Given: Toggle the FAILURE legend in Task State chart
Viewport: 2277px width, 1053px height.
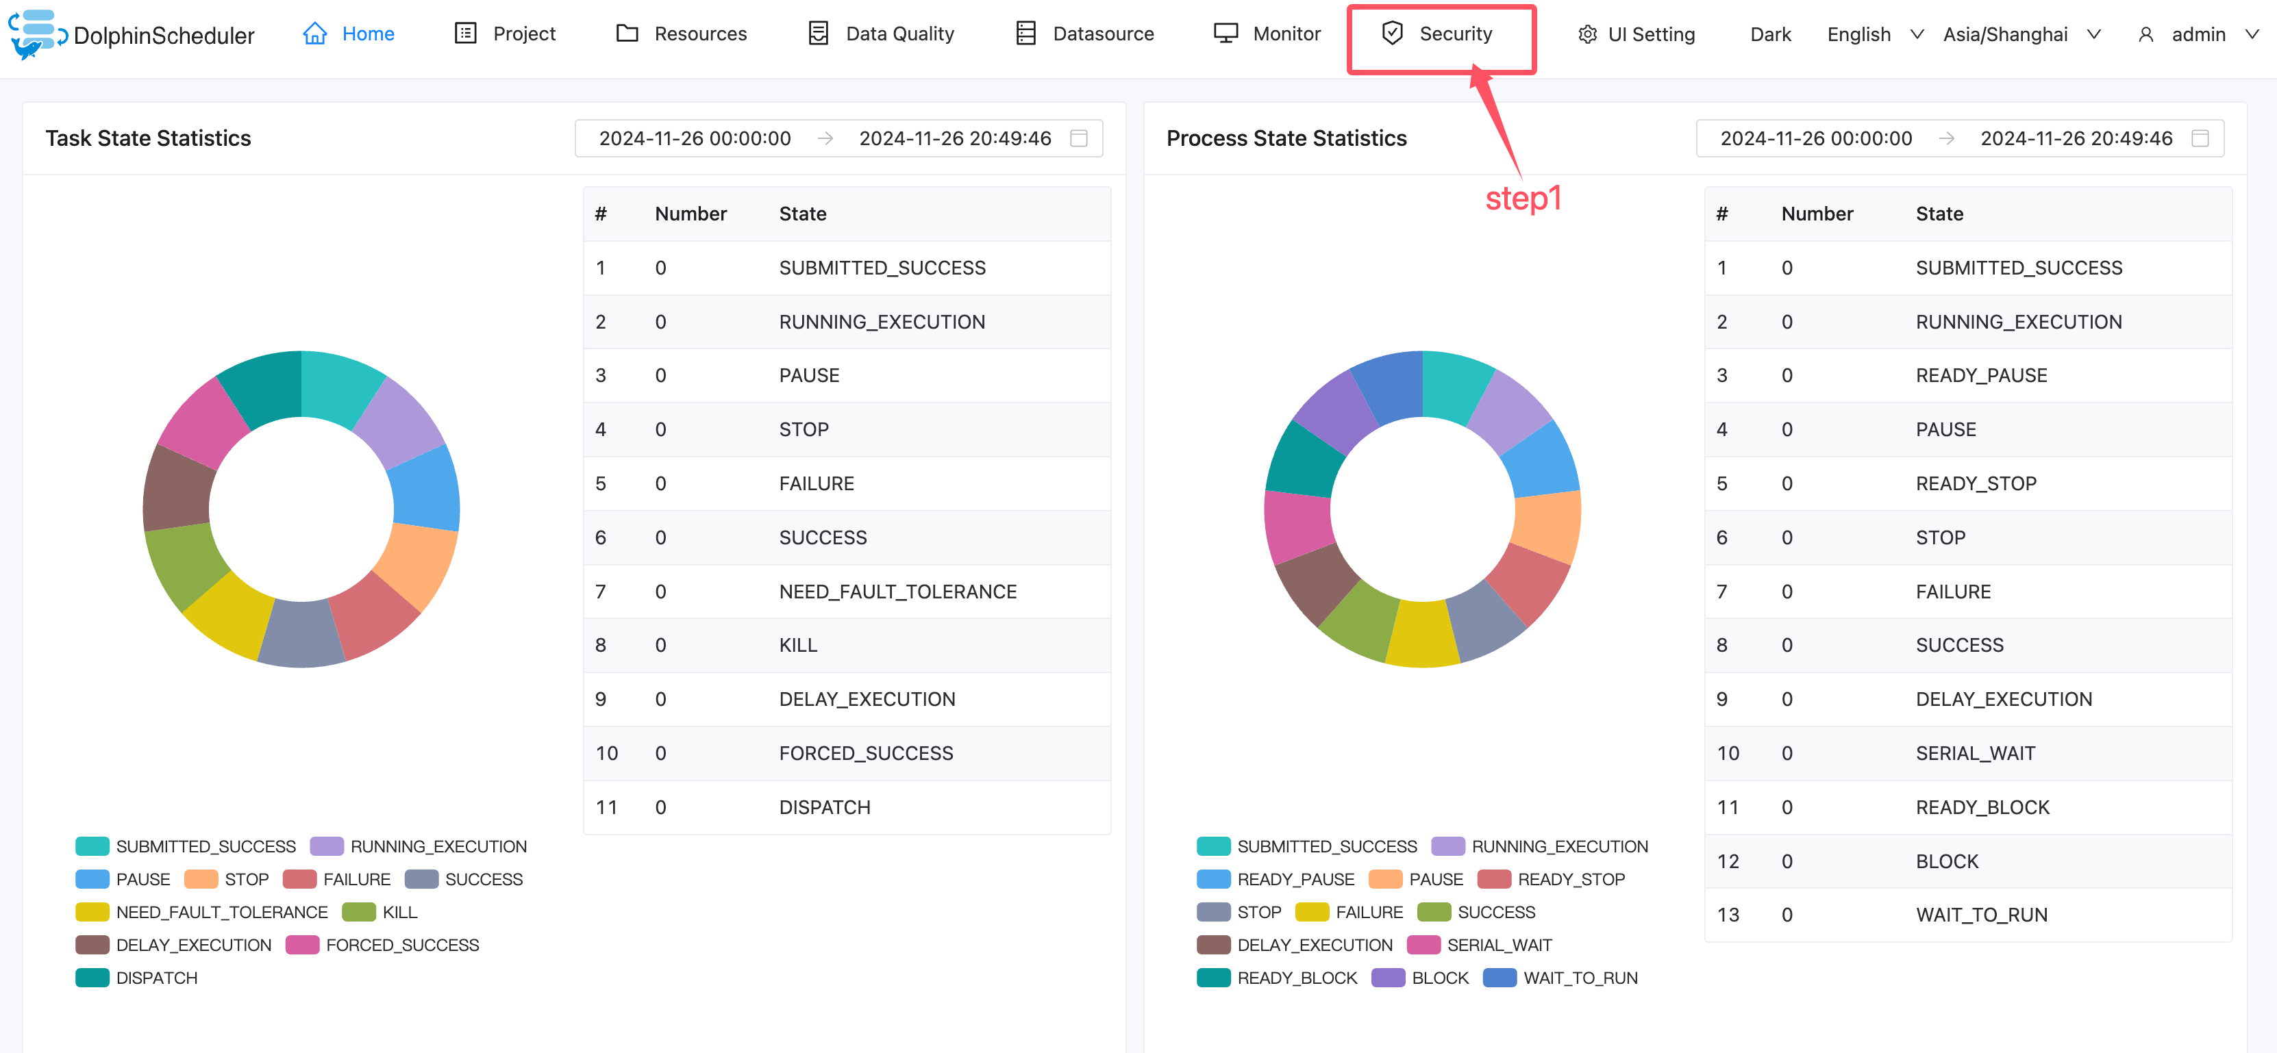Looking at the screenshot, I should coord(356,879).
